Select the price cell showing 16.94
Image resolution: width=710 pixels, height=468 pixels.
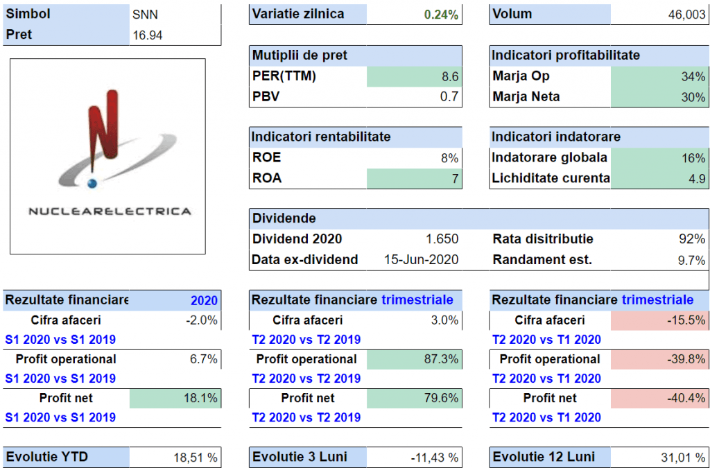175,35
